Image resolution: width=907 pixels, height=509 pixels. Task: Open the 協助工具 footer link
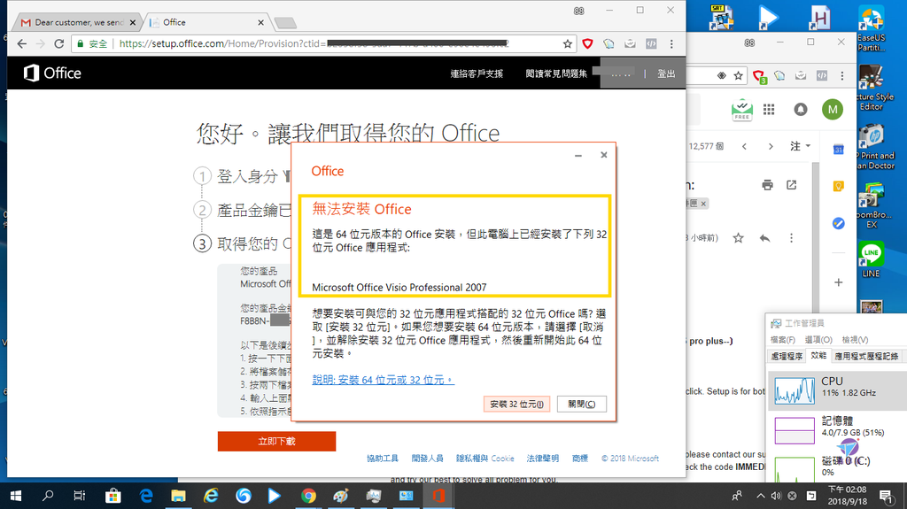(383, 459)
